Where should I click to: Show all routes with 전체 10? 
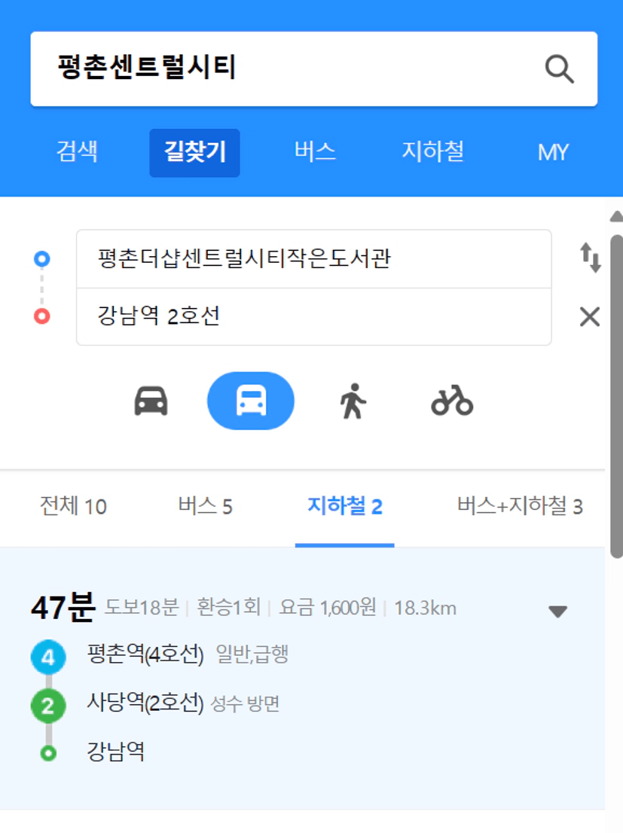click(73, 506)
